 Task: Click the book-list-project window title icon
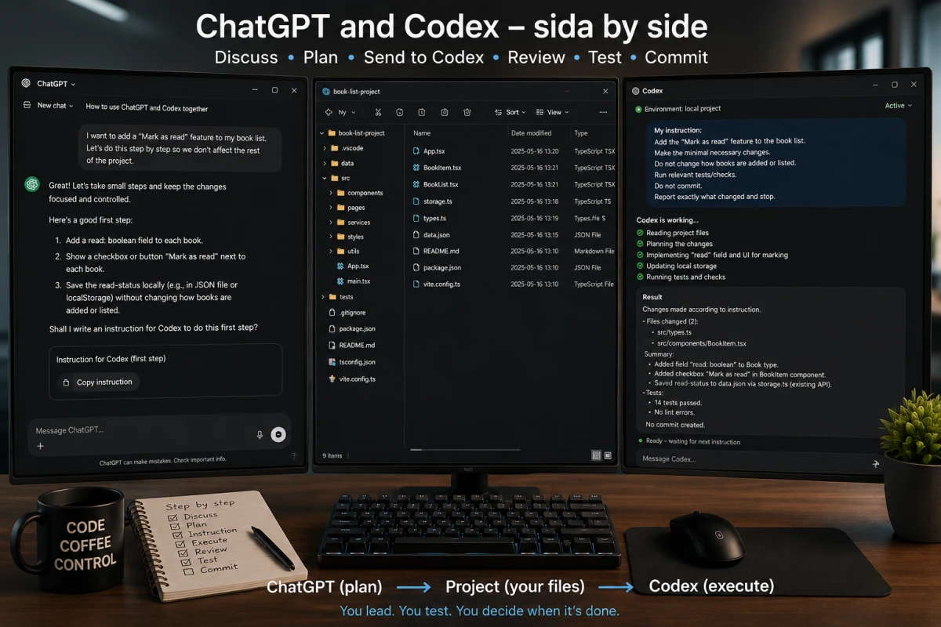click(325, 92)
